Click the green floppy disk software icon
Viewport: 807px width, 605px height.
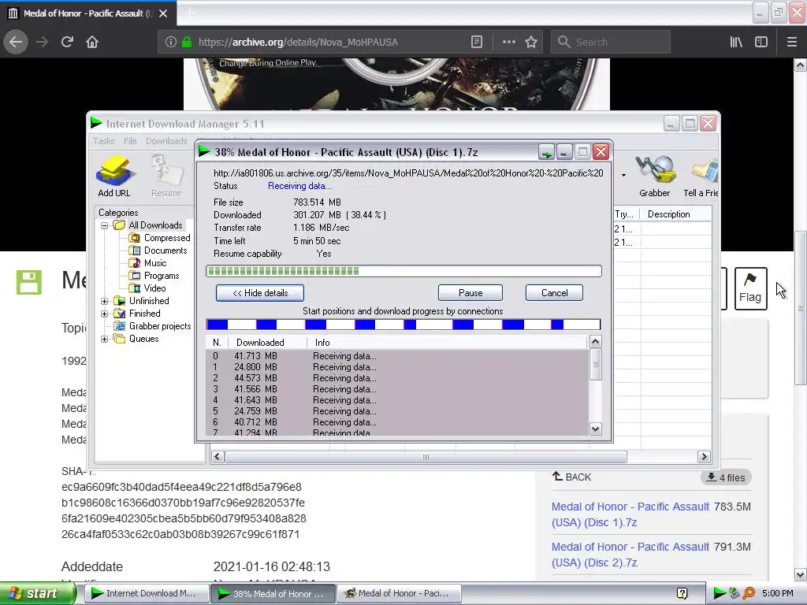[x=29, y=282]
